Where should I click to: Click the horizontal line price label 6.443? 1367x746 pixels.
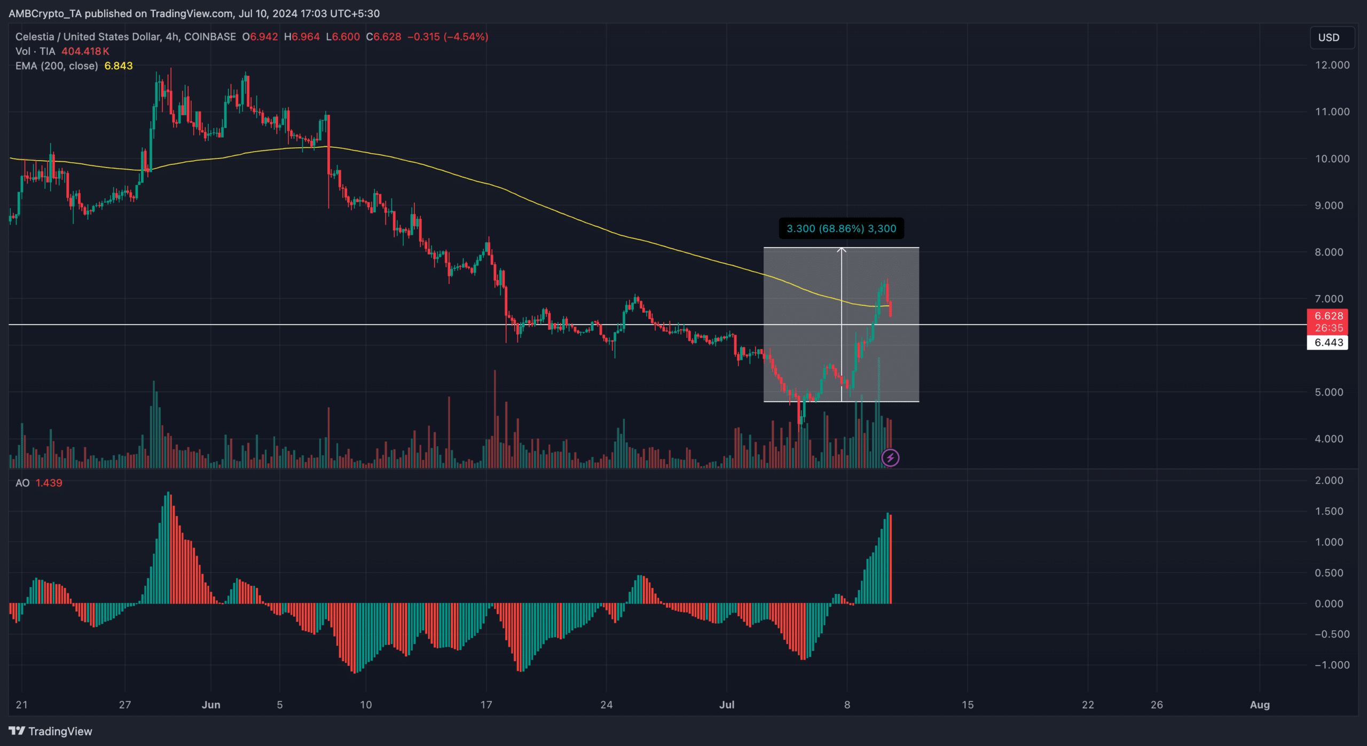click(x=1327, y=343)
